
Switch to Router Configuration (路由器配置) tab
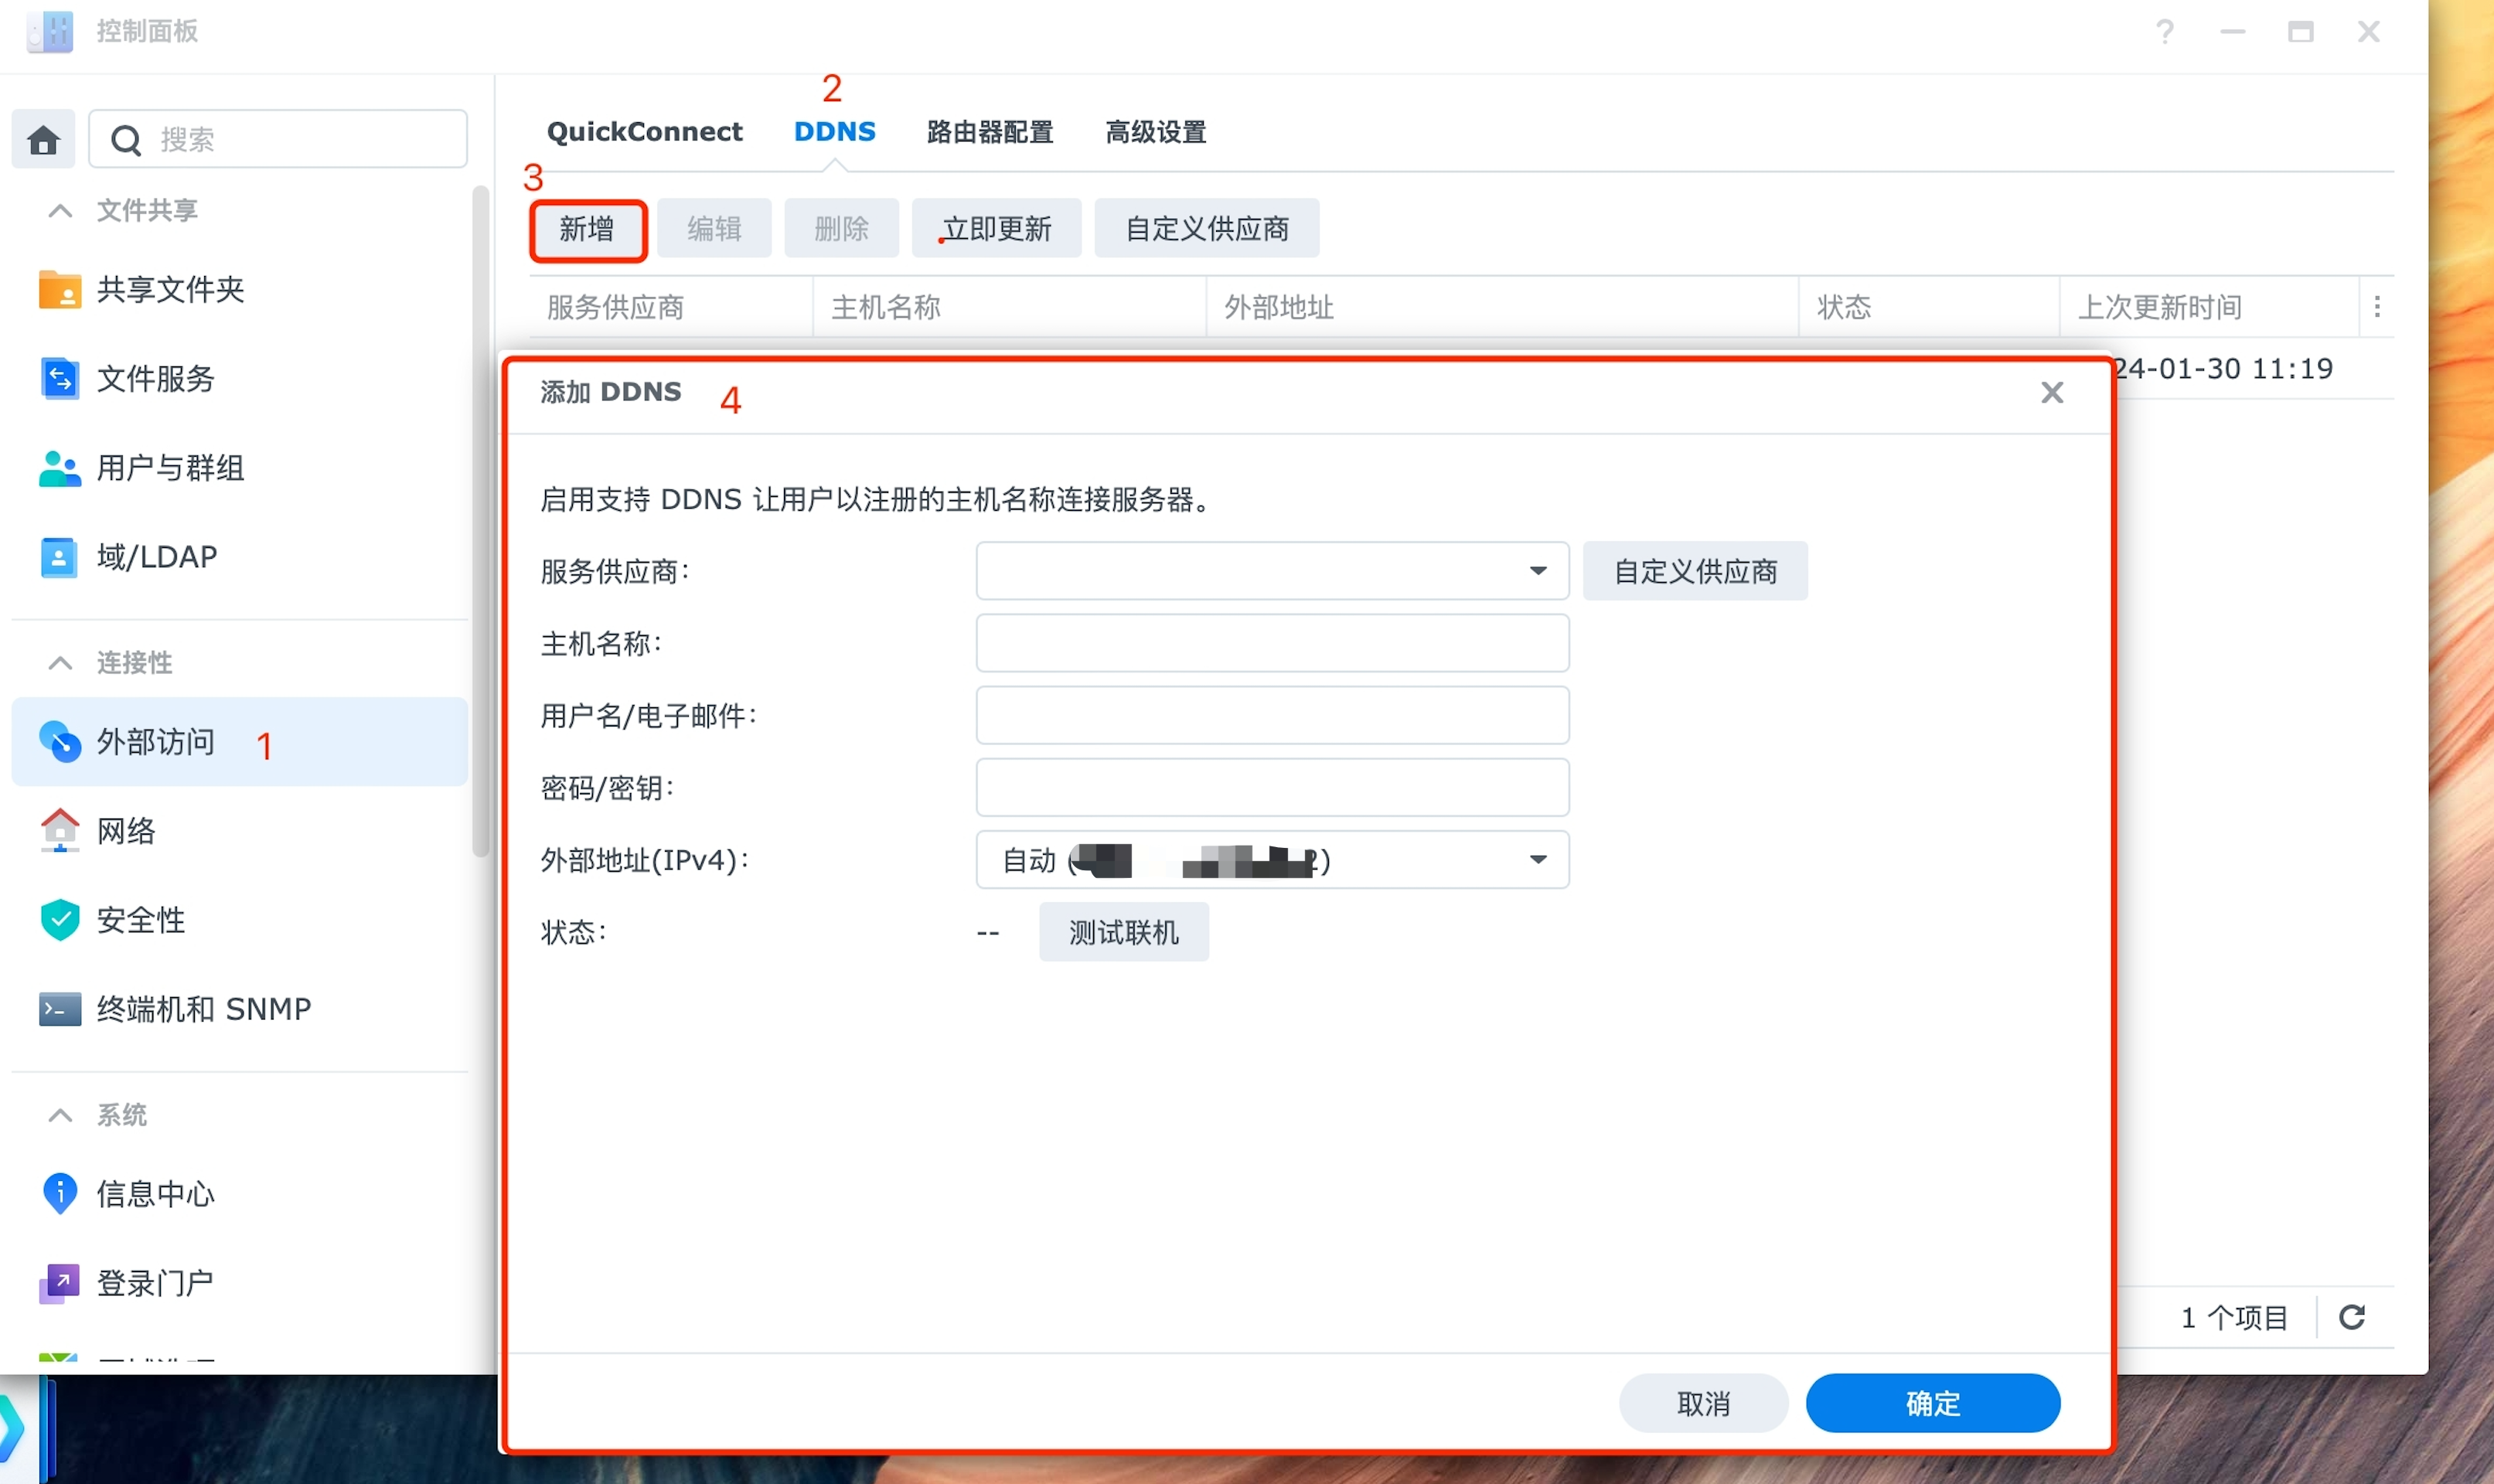click(x=989, y=132)
